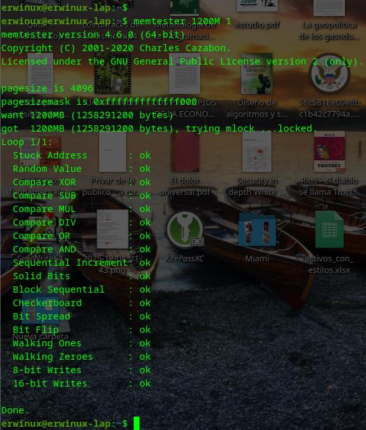Open the Metodologia de la programación file icon
The height and width of the screenshot is (430, 366).
184,7
